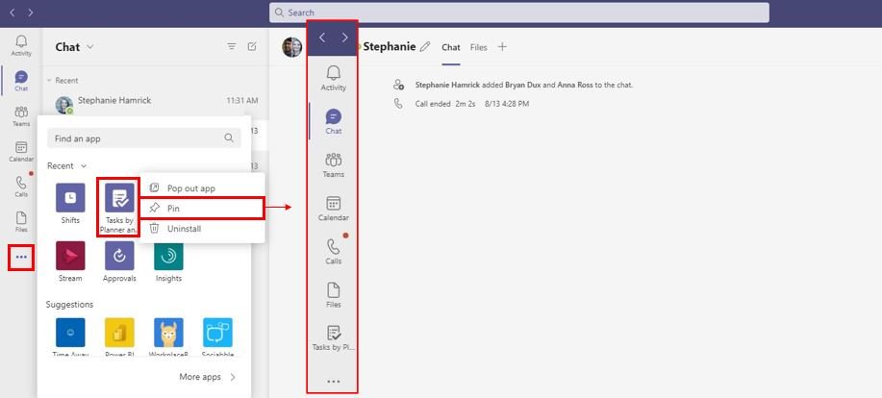Go forward with the top-left title bar arrow

(x=31, y=12)
